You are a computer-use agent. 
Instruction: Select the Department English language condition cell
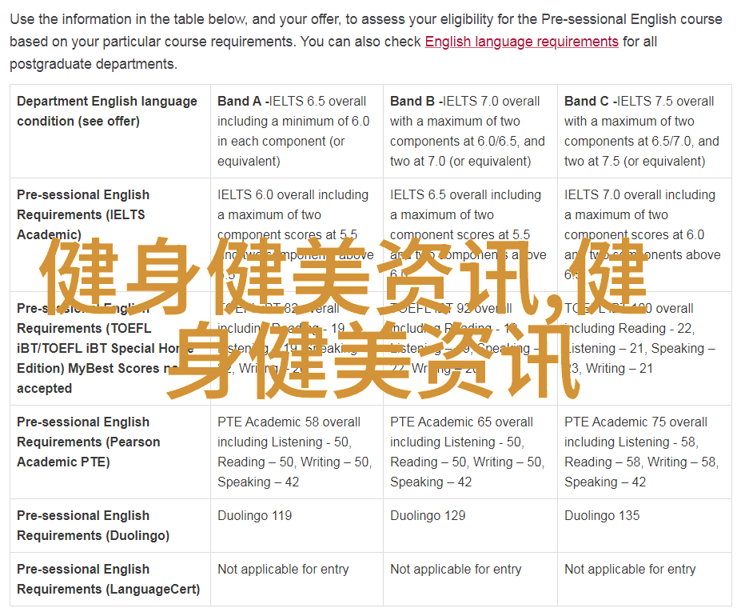tap(107, 111)
